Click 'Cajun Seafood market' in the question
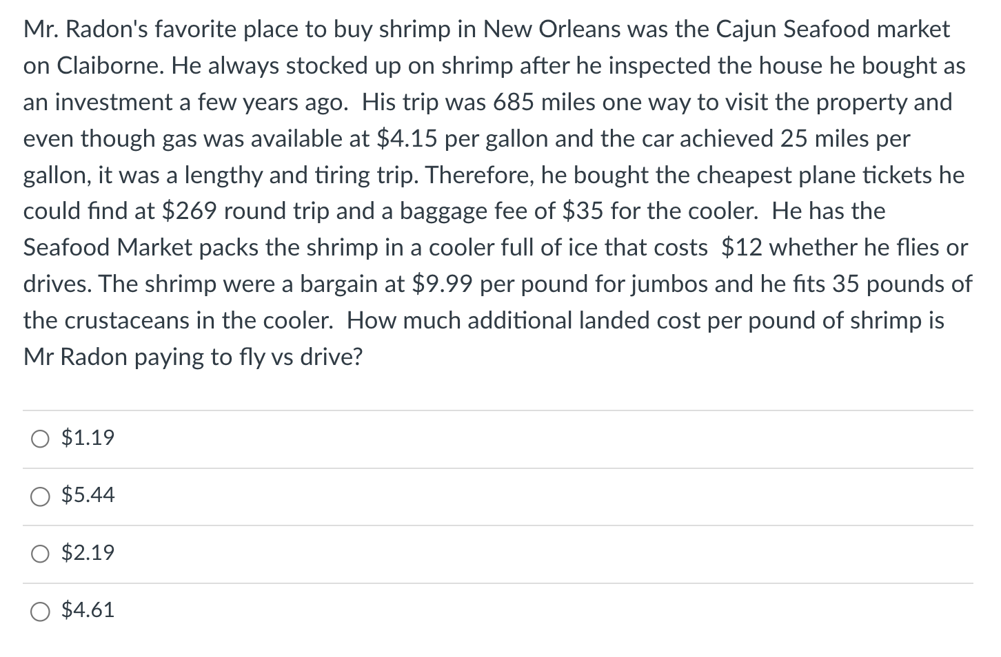Viewport: 1001px width, 657px height. [x=833, y=30]
